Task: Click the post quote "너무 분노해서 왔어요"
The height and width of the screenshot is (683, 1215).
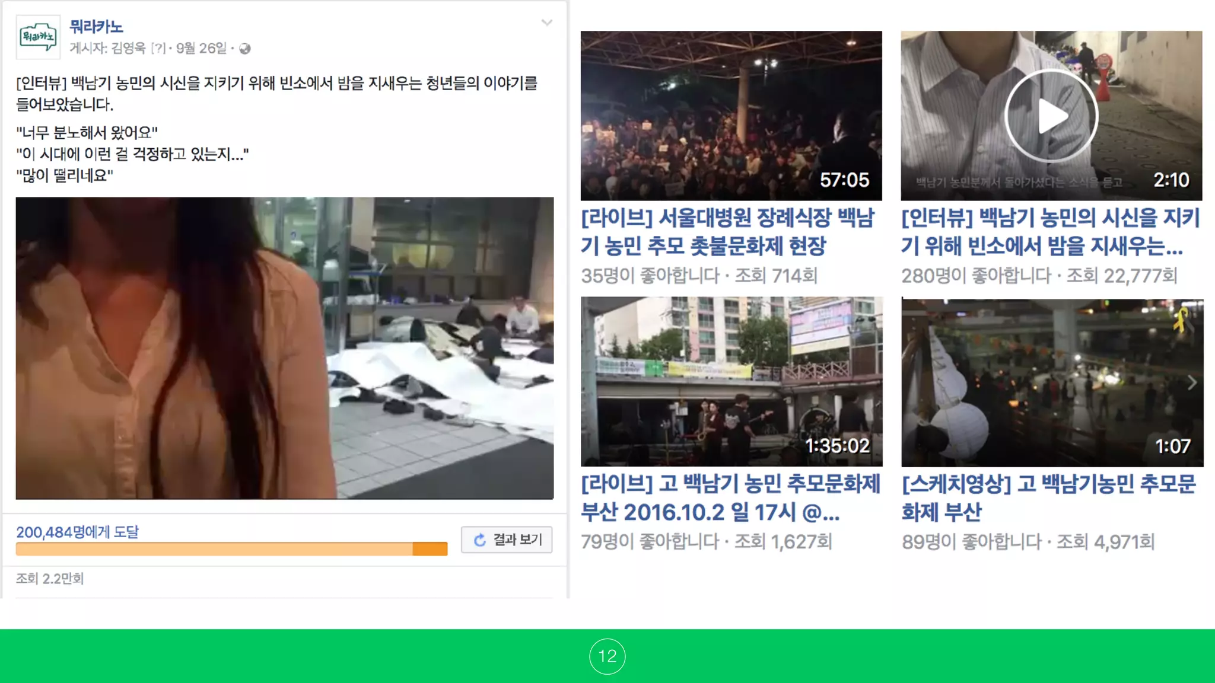Action: [87, 133]
